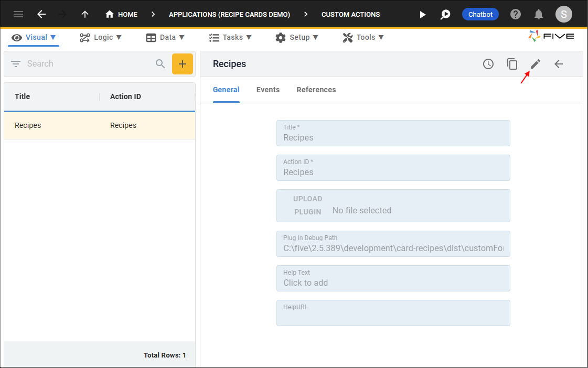This screenshot has height=368, width=588.
Task: Switch to the Events tab
Action: point(268,90)
